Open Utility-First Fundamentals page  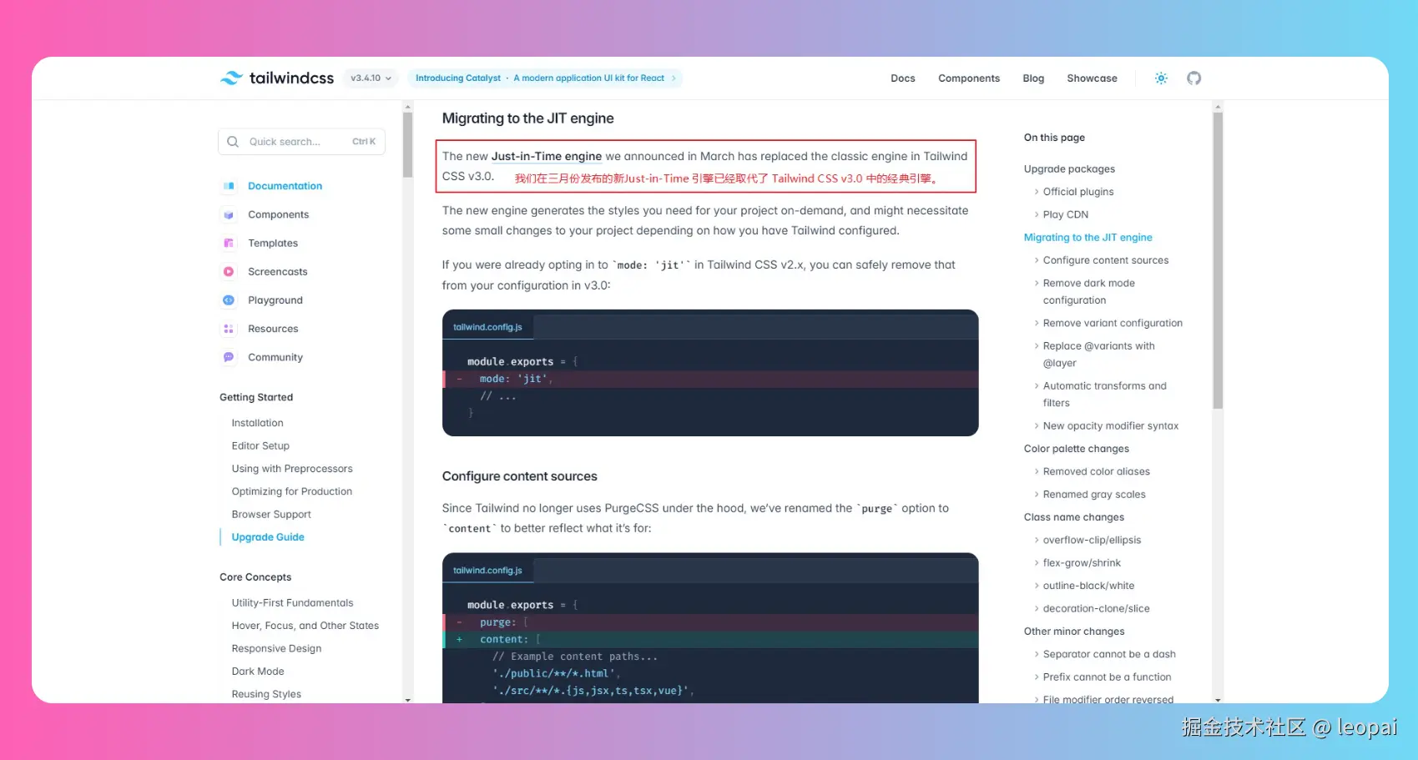pos(292,603)
